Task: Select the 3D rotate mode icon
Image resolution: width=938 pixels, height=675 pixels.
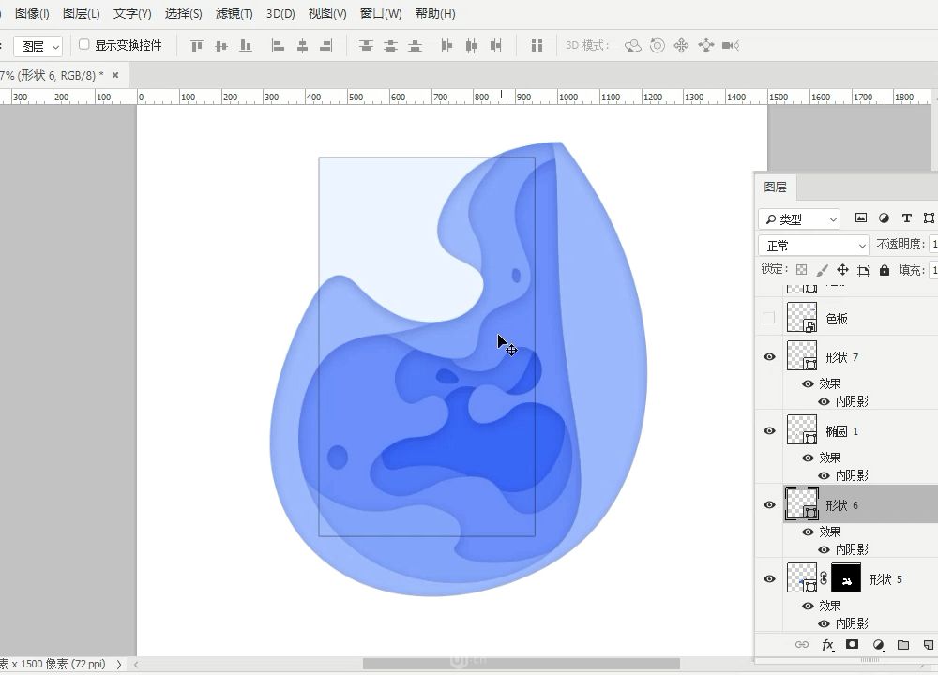Action: point(633,46)
